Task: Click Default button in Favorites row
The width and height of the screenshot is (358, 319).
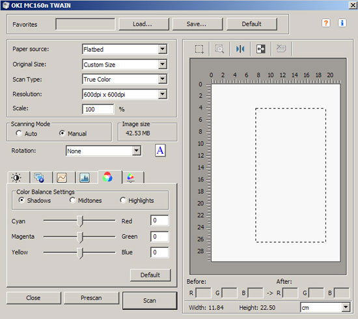Action: click(x=252, y=24)
